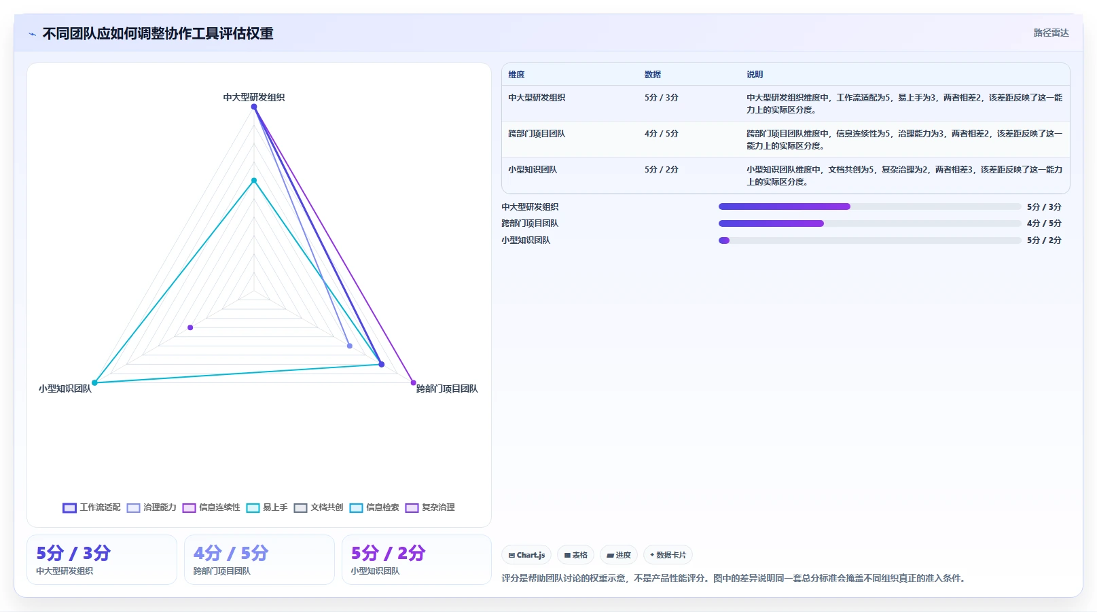Click the 路径雷达 label

(x=1051, y=33)
